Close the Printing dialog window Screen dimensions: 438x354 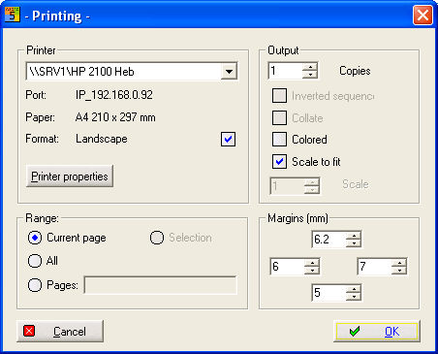422,15
